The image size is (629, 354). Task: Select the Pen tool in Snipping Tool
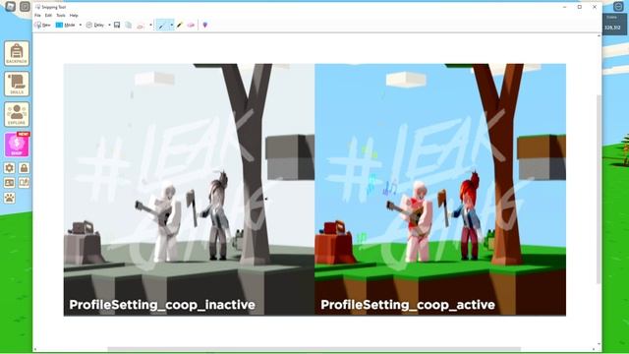point(161,25)
